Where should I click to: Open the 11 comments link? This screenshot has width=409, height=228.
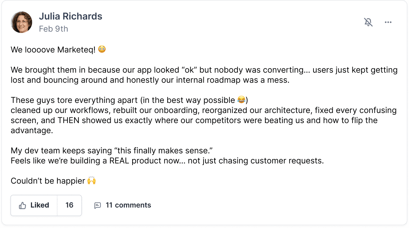(x=128, y=205)
